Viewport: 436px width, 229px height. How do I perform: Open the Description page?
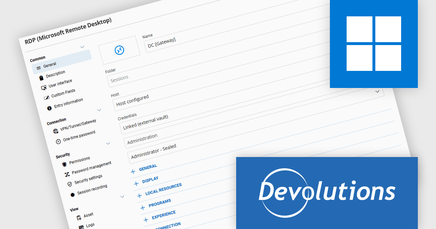[56, 74]
